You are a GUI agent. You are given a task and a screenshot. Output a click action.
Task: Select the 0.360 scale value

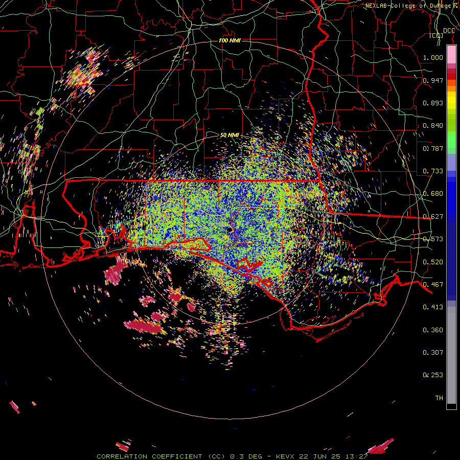click(x=433, y=330)
